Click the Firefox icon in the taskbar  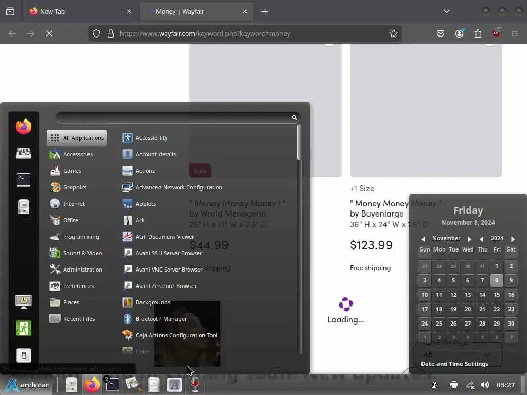(92, 385)
